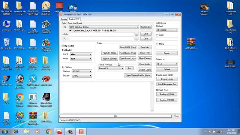This screenshot has height=135, width=240.
Task: Open Platform dropdown showing MT2601
Action: point(82,71)
